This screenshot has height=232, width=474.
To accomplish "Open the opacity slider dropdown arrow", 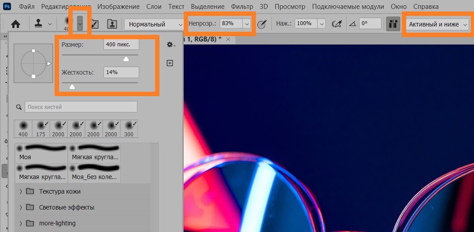I will (247, 23).
